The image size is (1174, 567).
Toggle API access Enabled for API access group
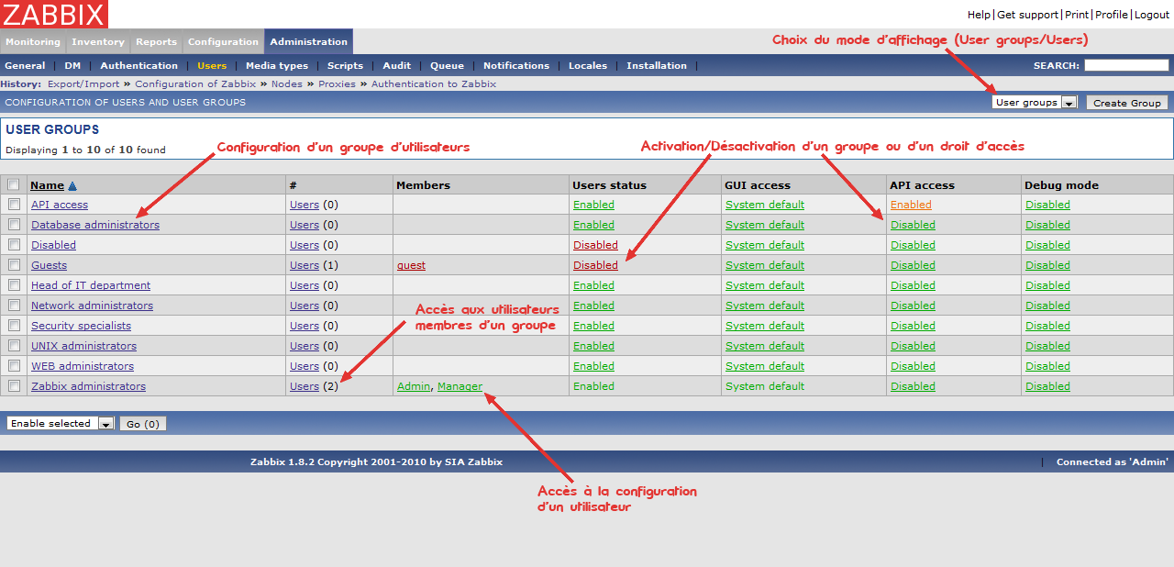point(911,205)
